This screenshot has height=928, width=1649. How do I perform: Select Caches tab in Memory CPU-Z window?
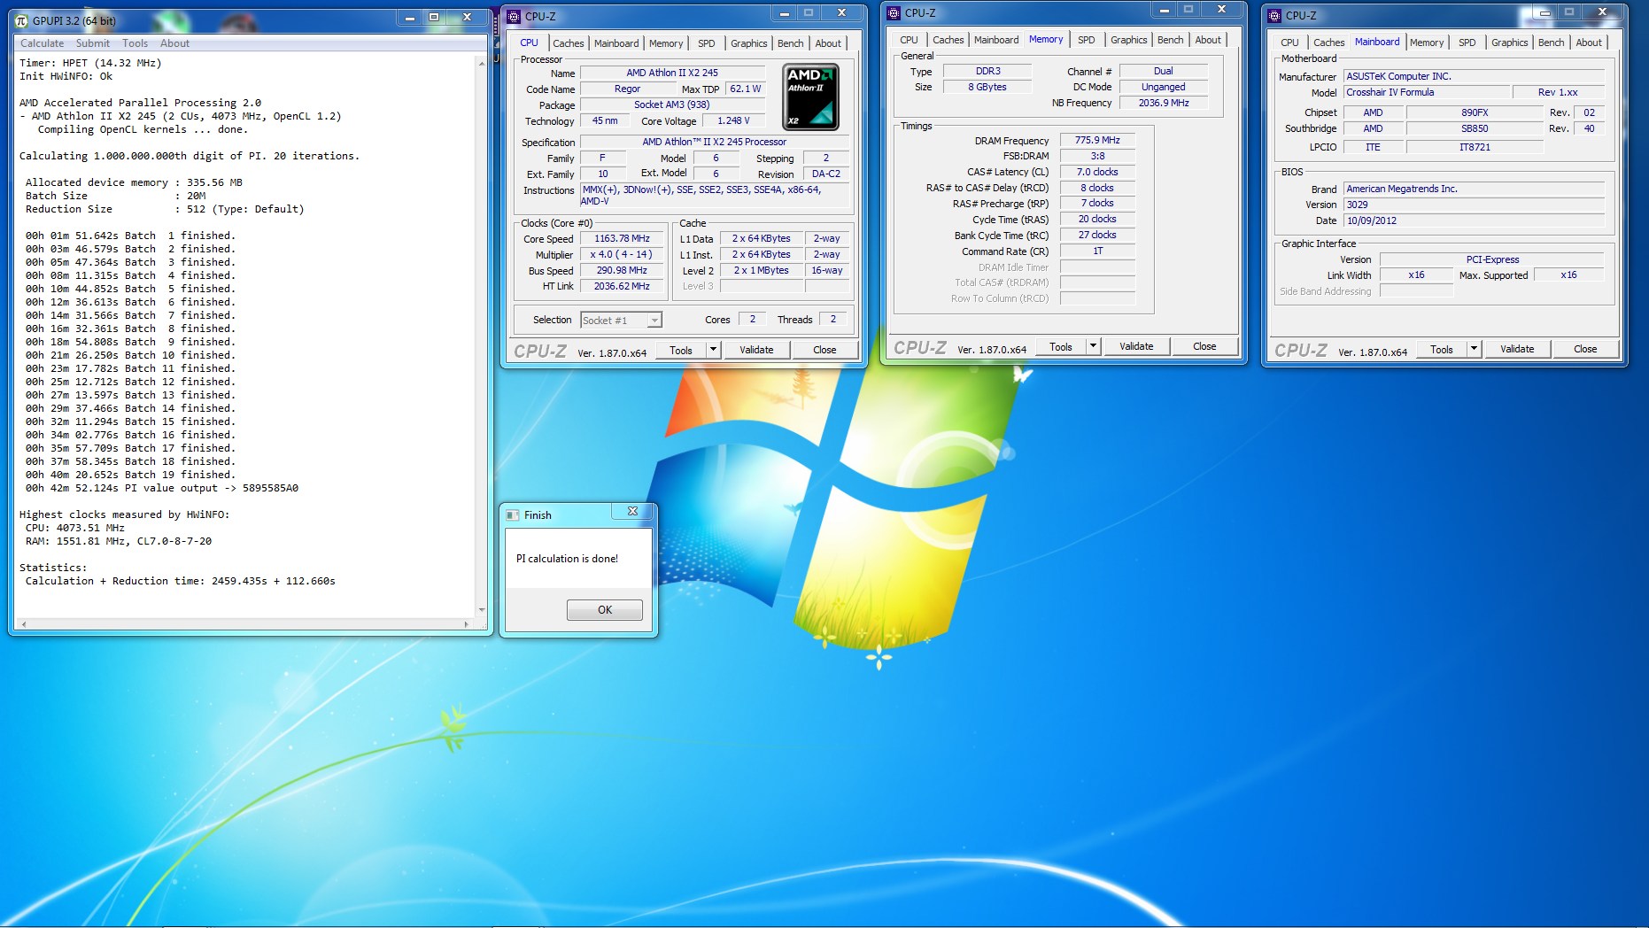point(948,40)
